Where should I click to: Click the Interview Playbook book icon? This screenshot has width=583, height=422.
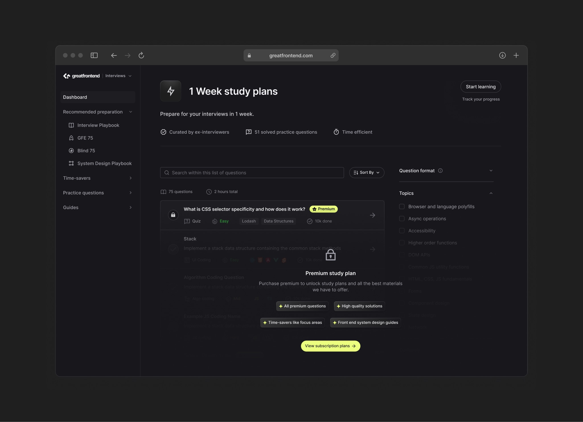point(71,125)
